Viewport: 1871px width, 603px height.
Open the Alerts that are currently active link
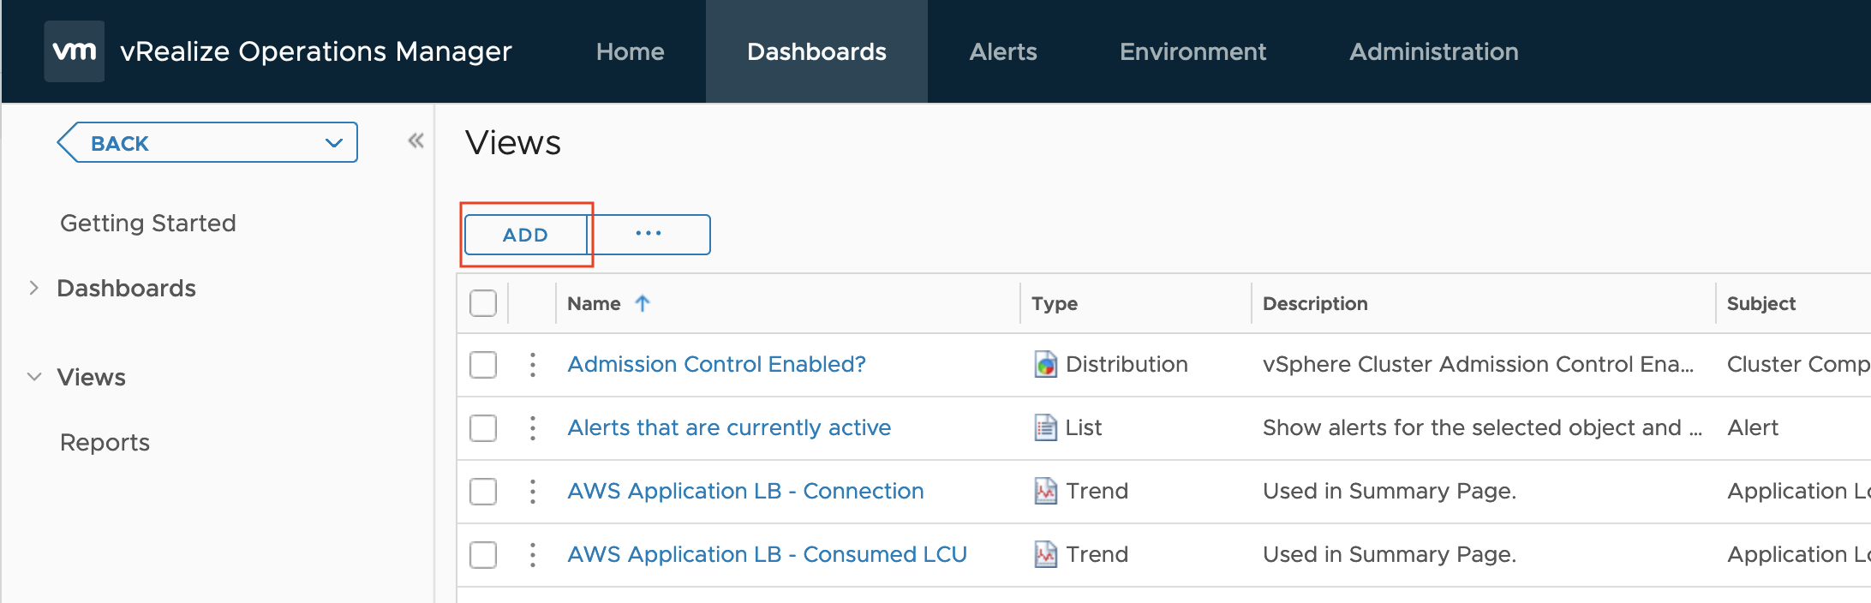pos(729,428)
